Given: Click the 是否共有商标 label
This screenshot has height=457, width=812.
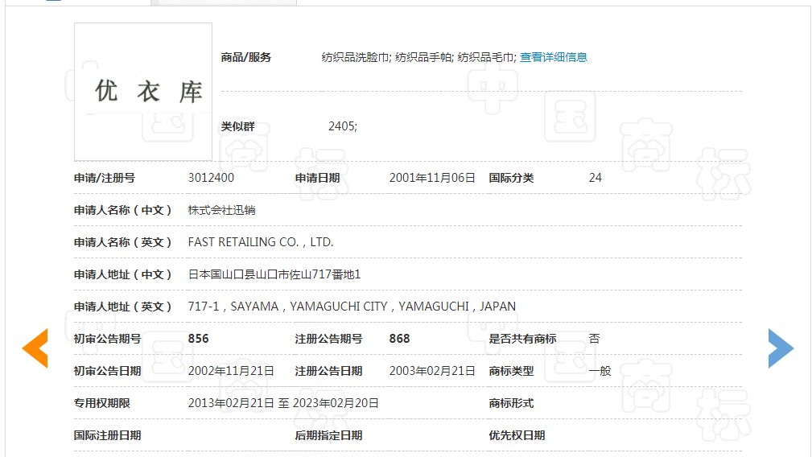Looking at the screenshot, I should coord(522,339).
